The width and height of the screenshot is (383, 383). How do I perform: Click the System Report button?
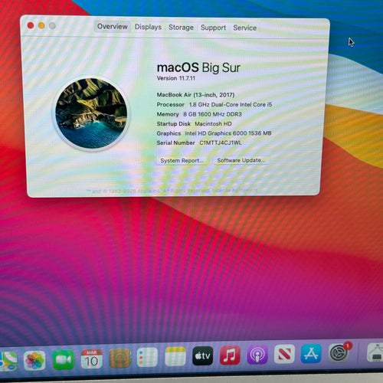pos(182,161)
